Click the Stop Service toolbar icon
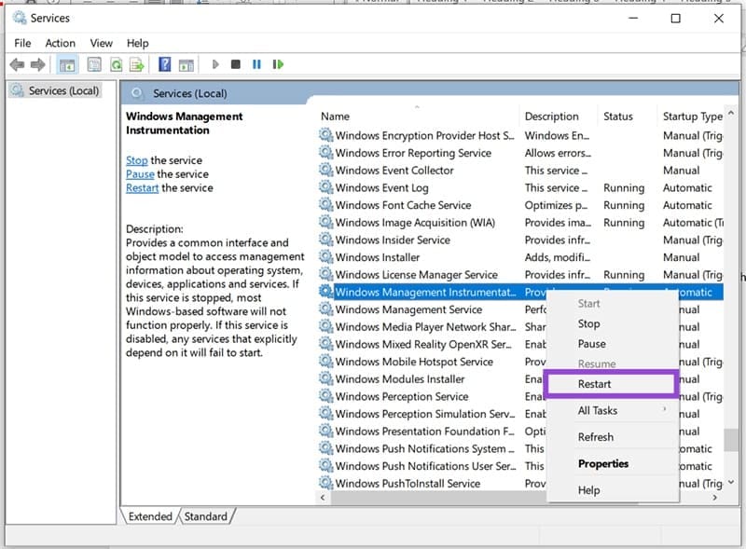The width and height of the screenshot is (746, 549). click(238, 63)
